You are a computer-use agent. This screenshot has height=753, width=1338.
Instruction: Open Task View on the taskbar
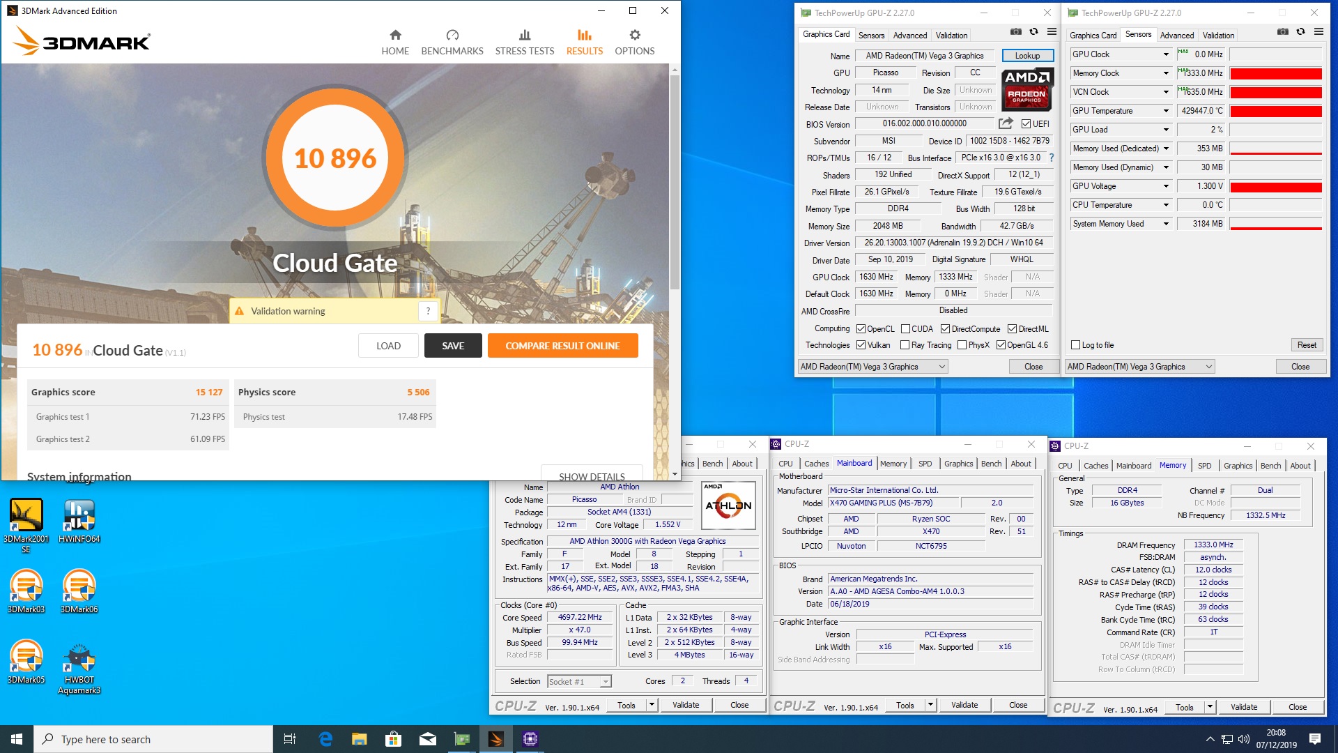[290, 739]
